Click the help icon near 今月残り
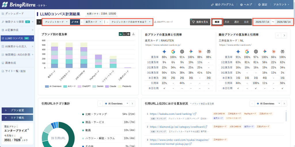295x147 pixels. pyautogui.click(x=21, y=138)
